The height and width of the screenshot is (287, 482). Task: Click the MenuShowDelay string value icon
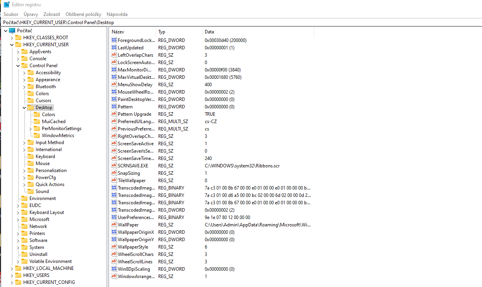(114, 84)
